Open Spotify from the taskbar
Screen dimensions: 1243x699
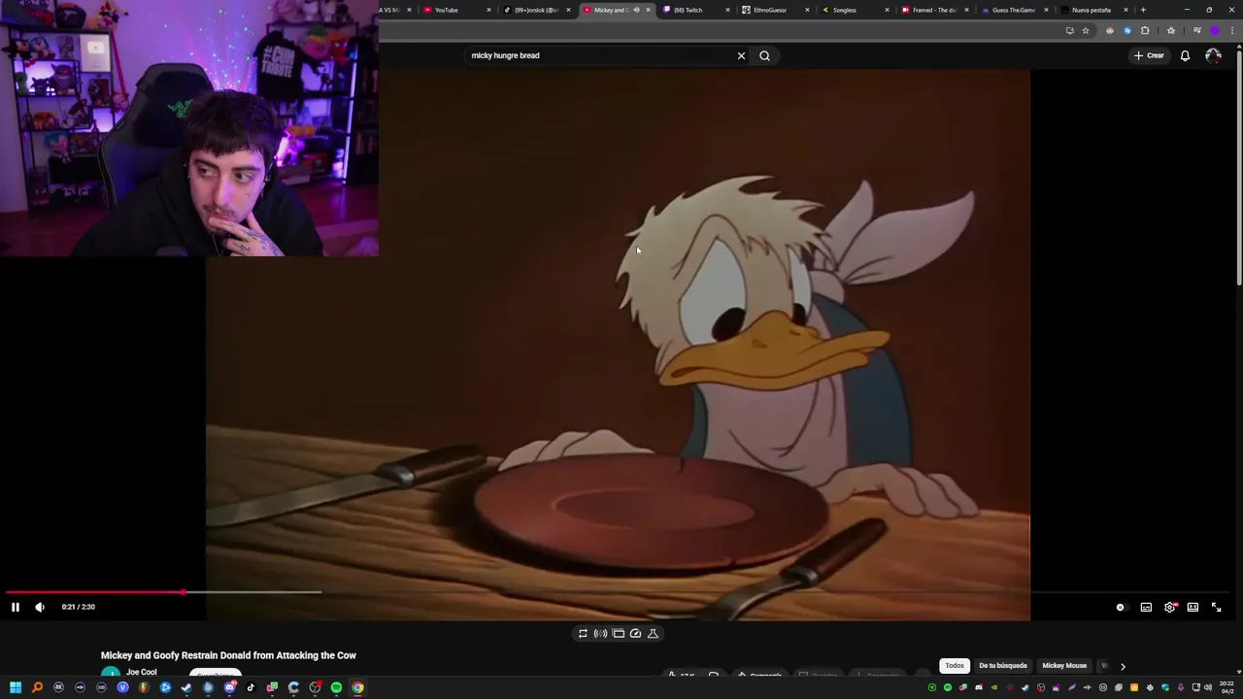coord(336,687)
